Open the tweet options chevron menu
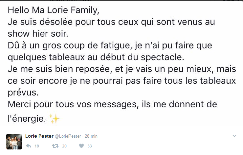 234,136
